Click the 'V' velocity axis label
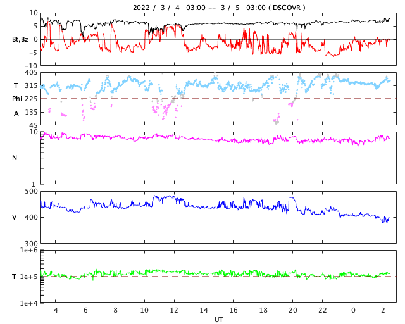This screenshot has width=405, height=324. tap(15, 217)
